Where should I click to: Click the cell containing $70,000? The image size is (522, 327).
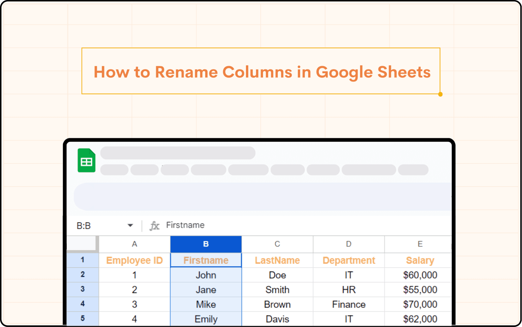pyautogui.click(x=420, y=304)
